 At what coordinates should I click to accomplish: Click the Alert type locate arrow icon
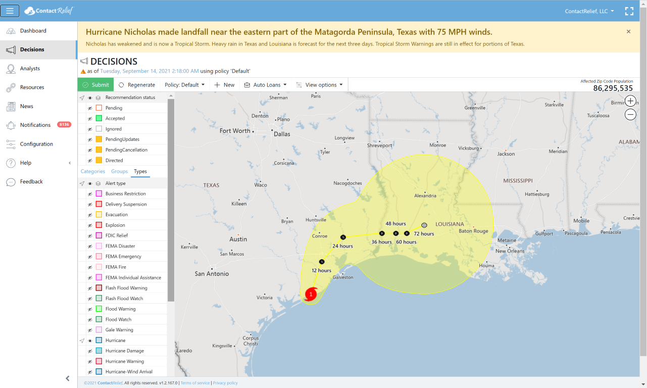click(82, 183)
